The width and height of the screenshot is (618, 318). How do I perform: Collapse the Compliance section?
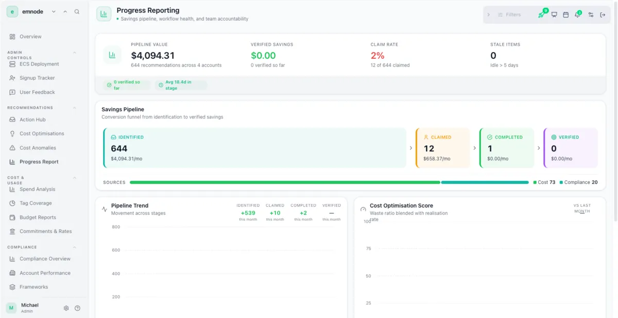click(x=74, y=247)
